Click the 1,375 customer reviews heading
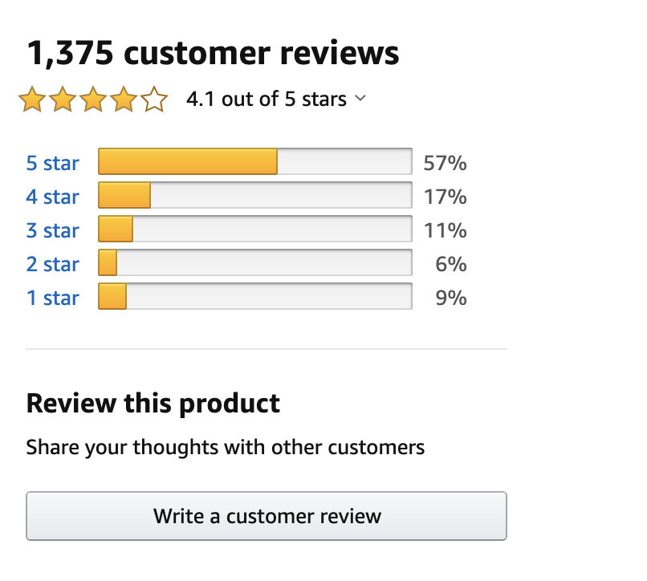This screenshot has height=581, width=647. coord(213,52)
